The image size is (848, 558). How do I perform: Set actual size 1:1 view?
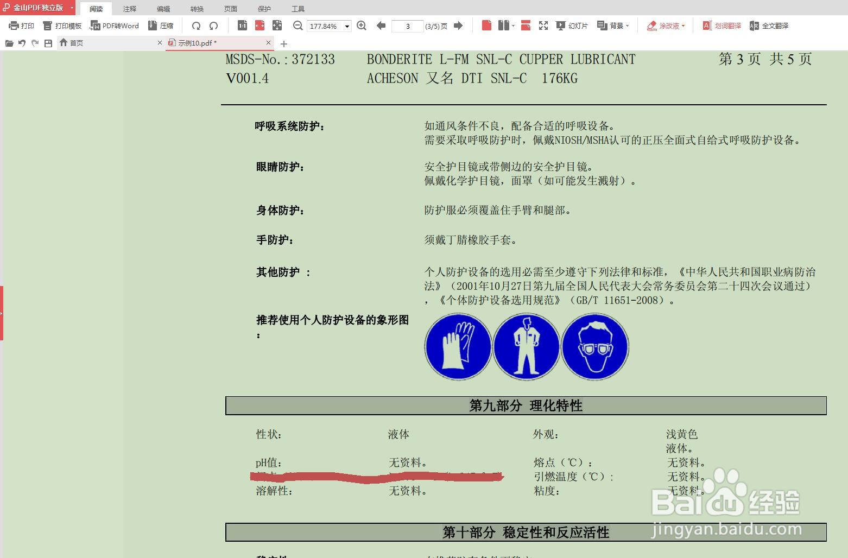242,26
